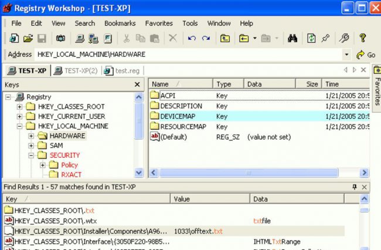Image resolution: width=381 pixels, height=250 pixels.
Task: Open local registry computer icon
Action: click(80, 38)
